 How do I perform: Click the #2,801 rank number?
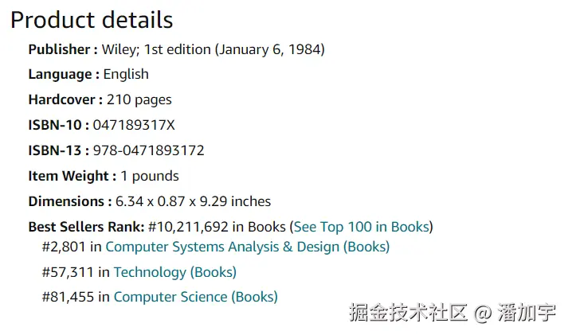pyautogui.click(x=64, y=247)
